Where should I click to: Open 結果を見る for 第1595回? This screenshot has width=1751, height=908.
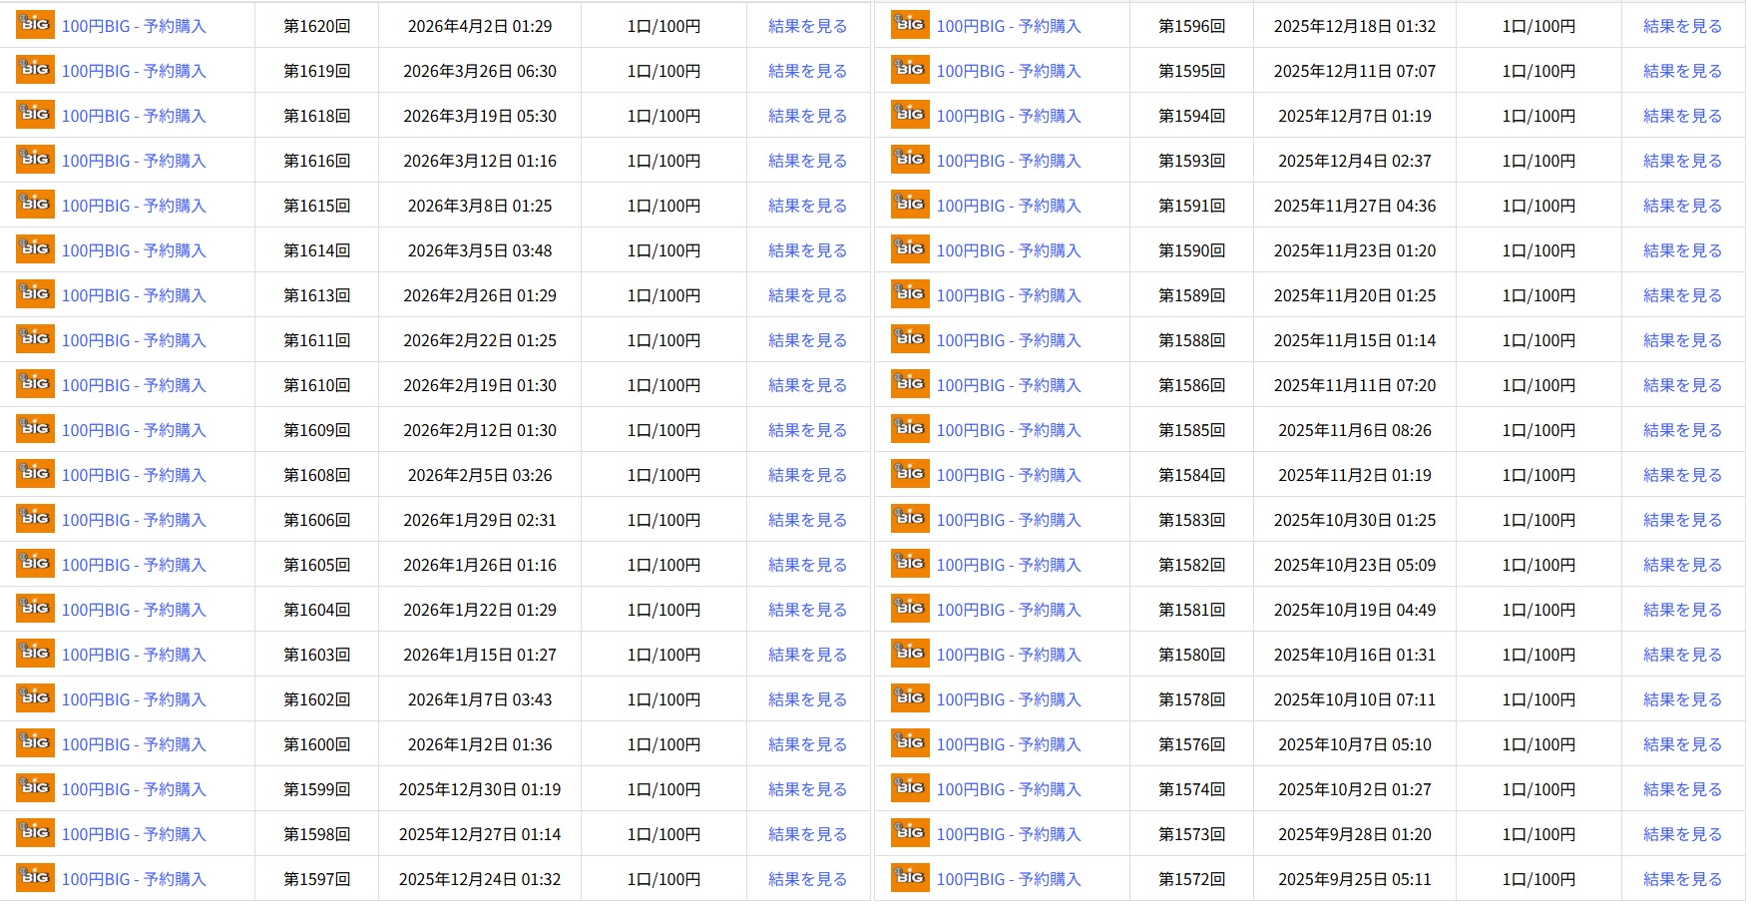[x=1682, y=71]
